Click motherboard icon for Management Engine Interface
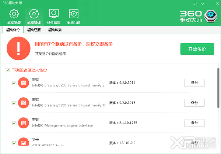The height and width of the screenshot is (154, 221). [24, 123]
